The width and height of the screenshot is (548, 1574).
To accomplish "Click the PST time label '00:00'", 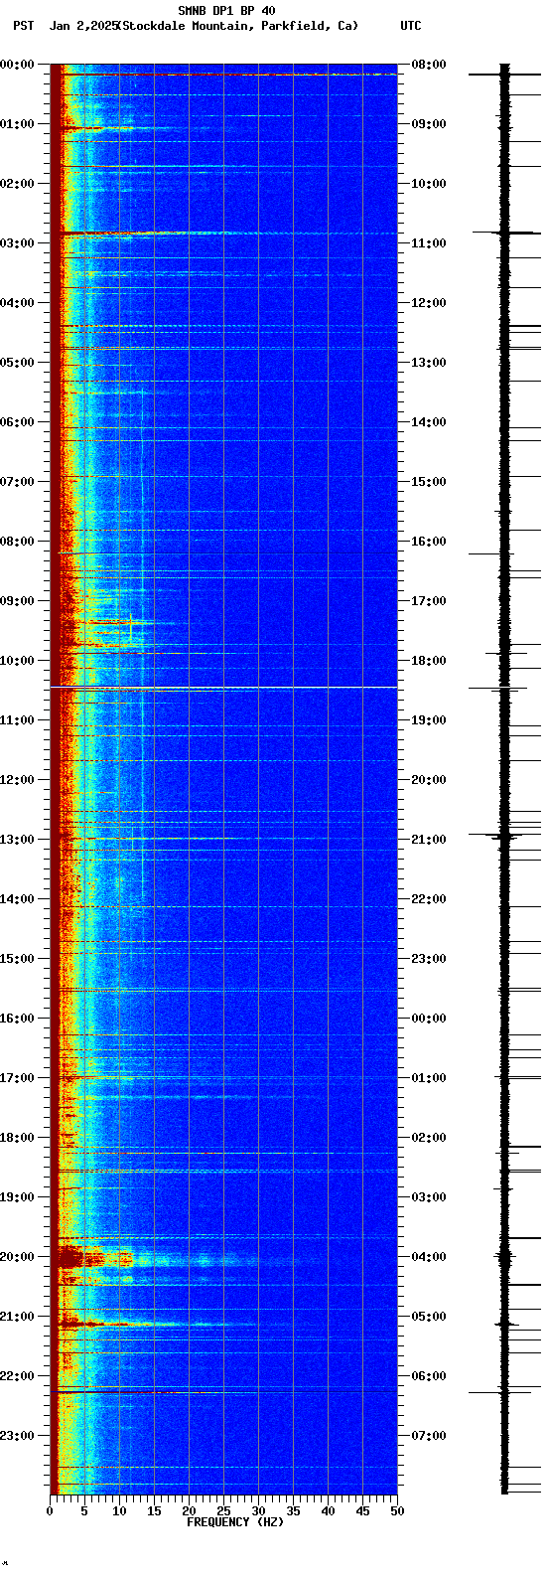I will [18, 65].
